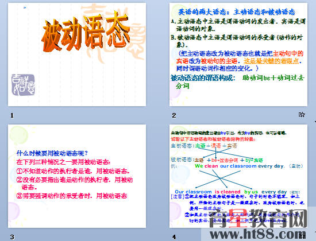Viewport: 316px width, 241px height.
Task: Select slide 3 about when to use passive voice
Action: pyautogui.click(x=77, y=176)
